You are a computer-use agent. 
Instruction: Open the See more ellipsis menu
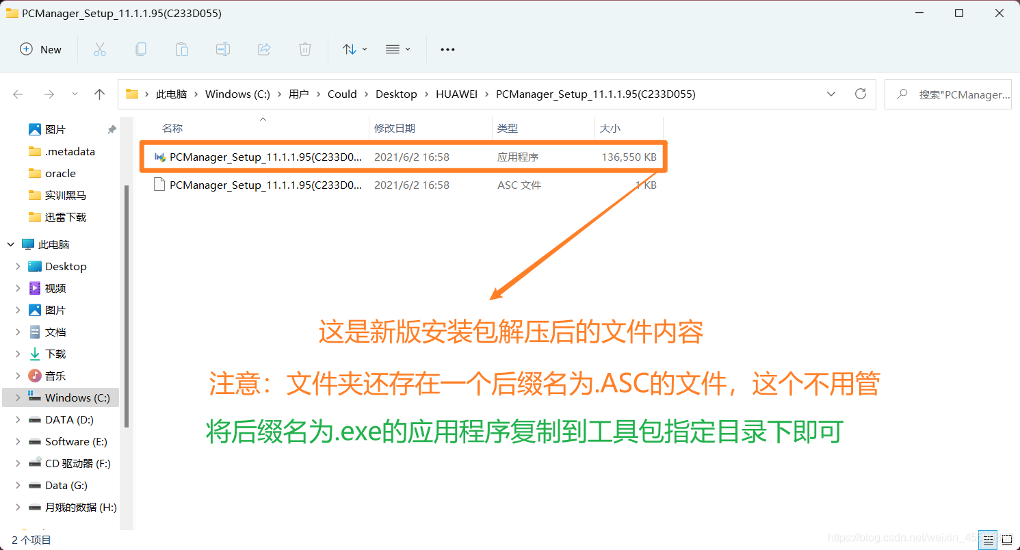tap(447, 49)
